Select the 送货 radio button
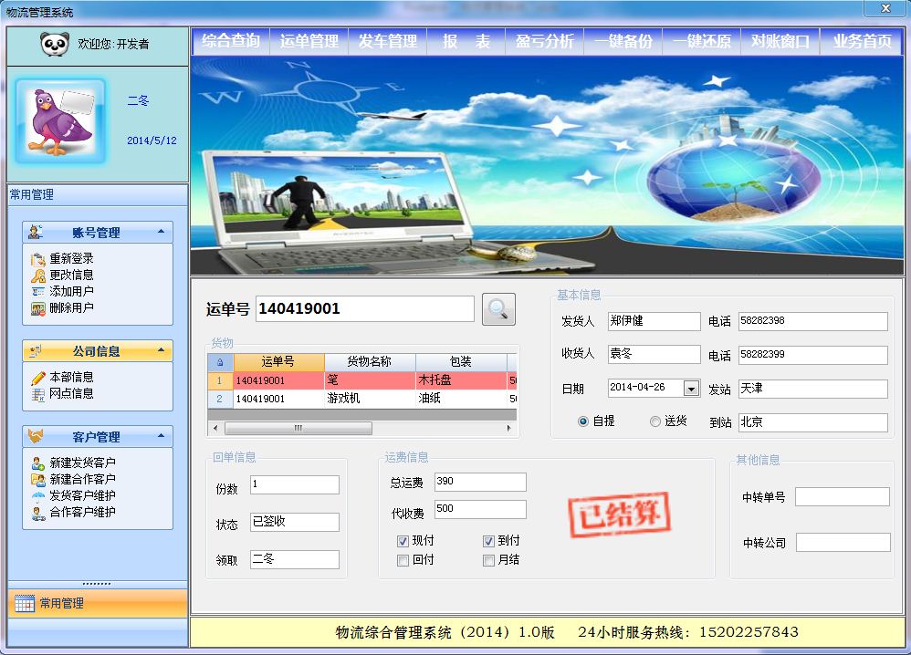Image resolution: width=911 pixels, height=655 pixels. (x=654, y=421)
